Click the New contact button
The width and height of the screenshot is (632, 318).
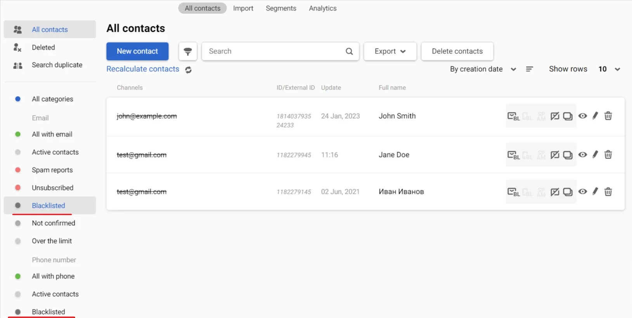point(137,51)
